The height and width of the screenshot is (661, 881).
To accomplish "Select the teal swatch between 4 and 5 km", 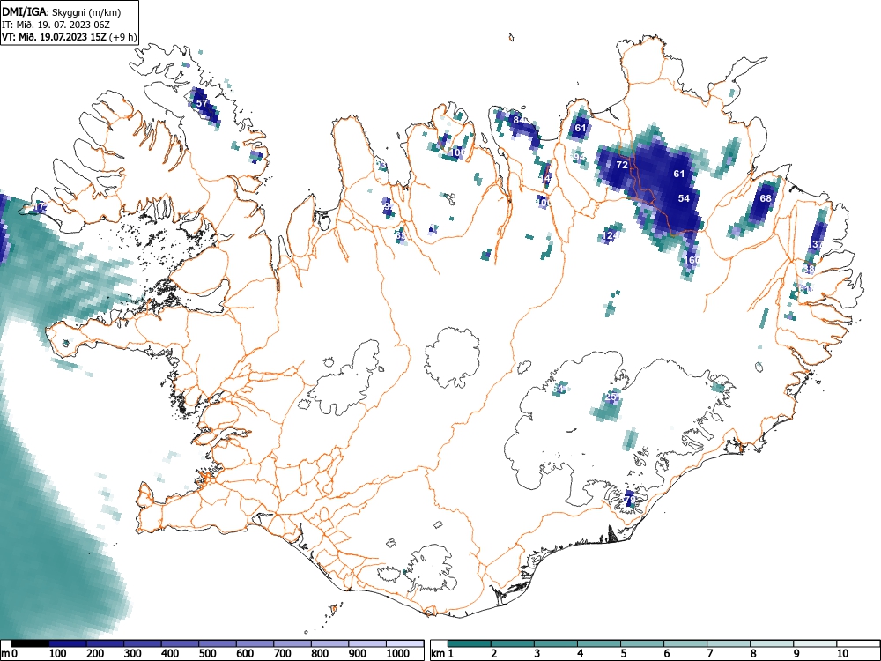I will 599,643.
